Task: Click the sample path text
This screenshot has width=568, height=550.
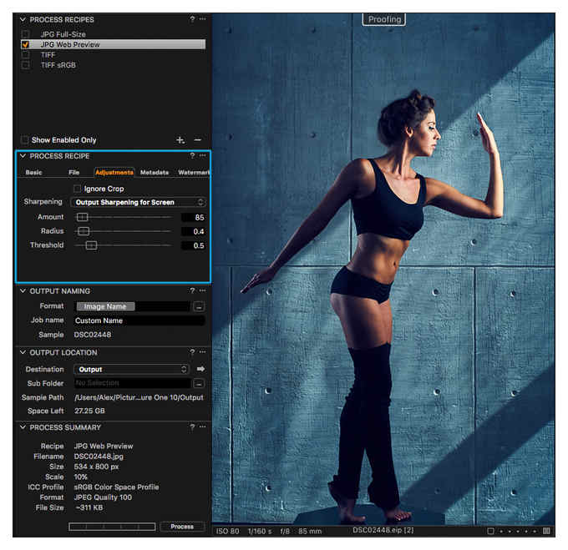Action: (x=139, y=397)
